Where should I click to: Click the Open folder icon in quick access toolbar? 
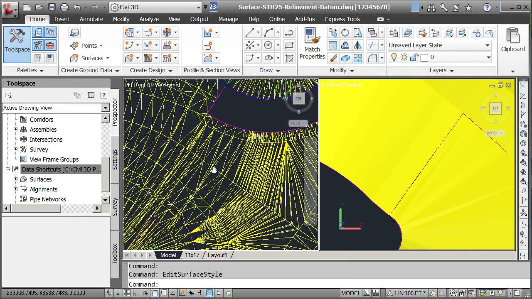[x=39, y=7]
